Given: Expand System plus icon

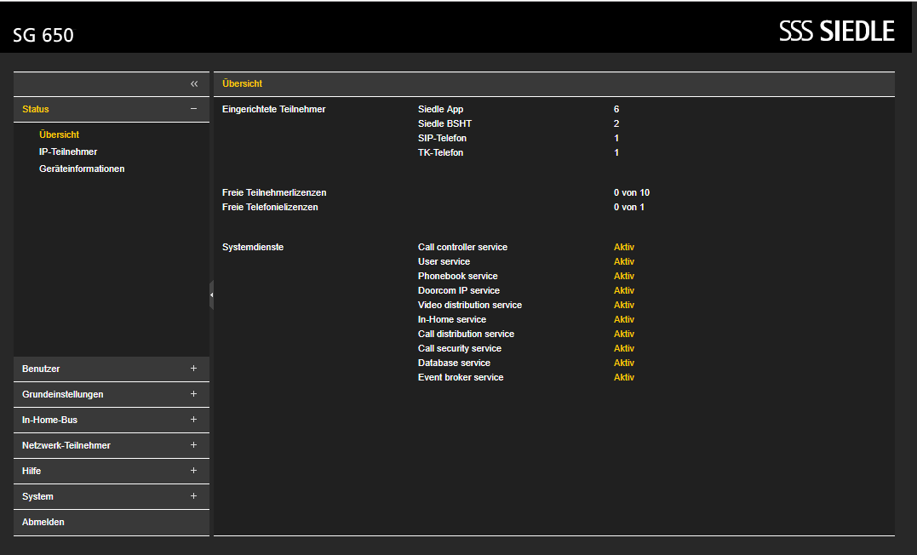Looking at the screenshot, I should 193,496.
